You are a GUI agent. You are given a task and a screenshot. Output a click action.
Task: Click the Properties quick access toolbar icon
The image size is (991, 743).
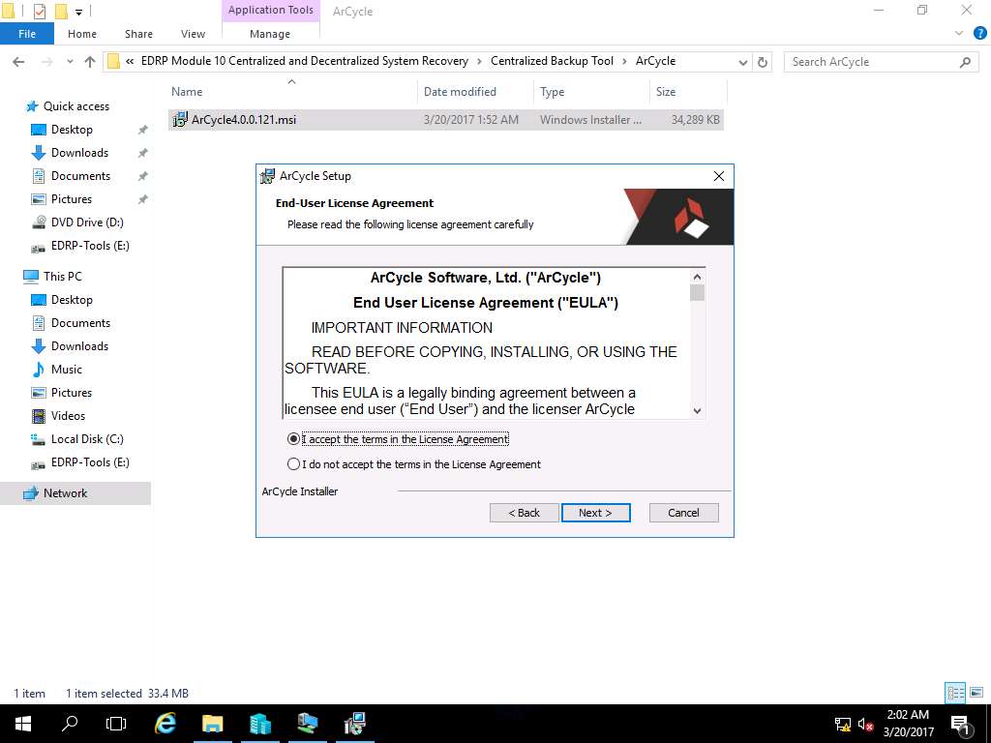click(39, 11)
